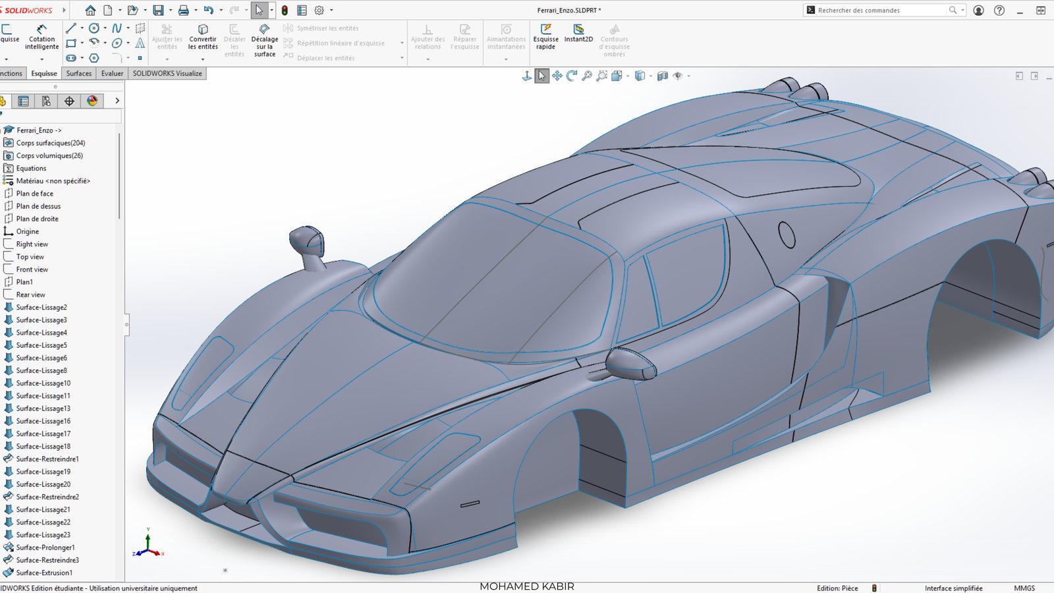The image size is (1054, 593).
Task: Open the Home welcome icon
Action: tap(90, 10)
